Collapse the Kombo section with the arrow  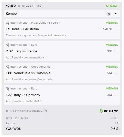pyautogui.click(x=116, y=13)
